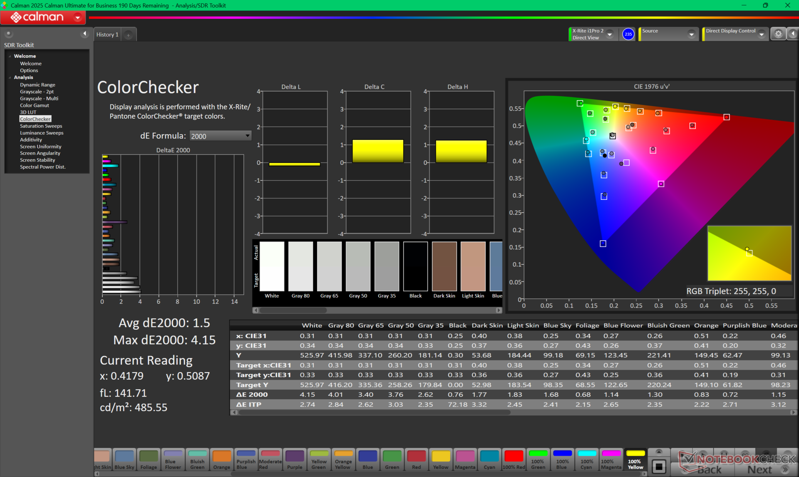Open the Source dropdown
799x477 pixels.
[691, 35]
